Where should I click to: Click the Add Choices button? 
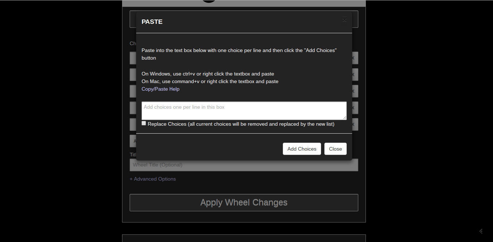[302, 149]
